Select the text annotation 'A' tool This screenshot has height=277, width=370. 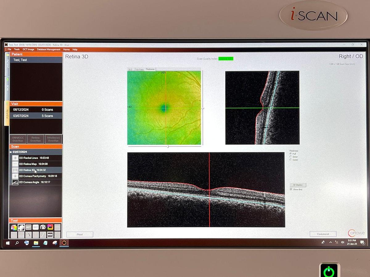[x=28, y=235]
